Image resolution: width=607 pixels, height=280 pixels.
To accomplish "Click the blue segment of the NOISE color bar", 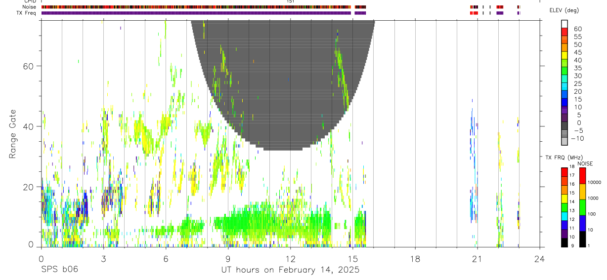I will point(582,223).
